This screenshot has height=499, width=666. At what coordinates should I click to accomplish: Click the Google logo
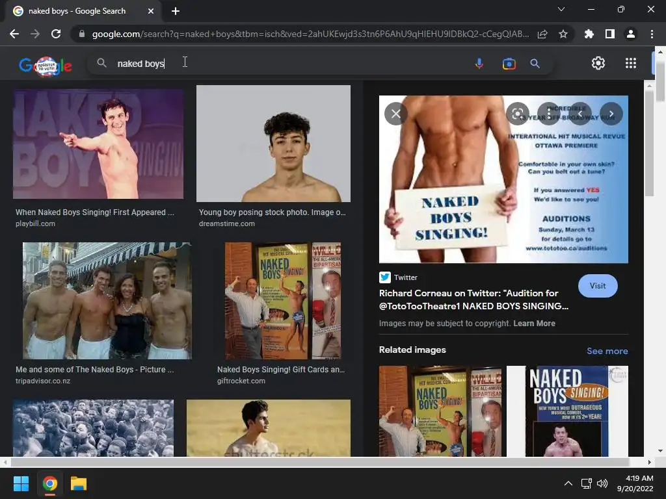pyautogui.click(x=46, y=66)
